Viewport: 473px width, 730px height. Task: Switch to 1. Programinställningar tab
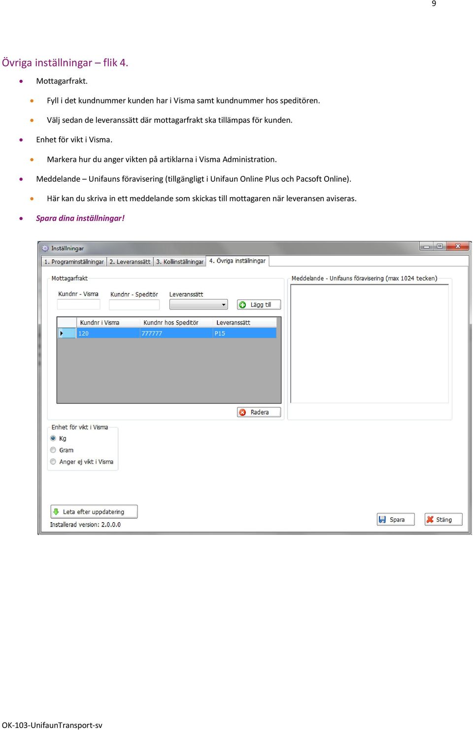(74, 262)
